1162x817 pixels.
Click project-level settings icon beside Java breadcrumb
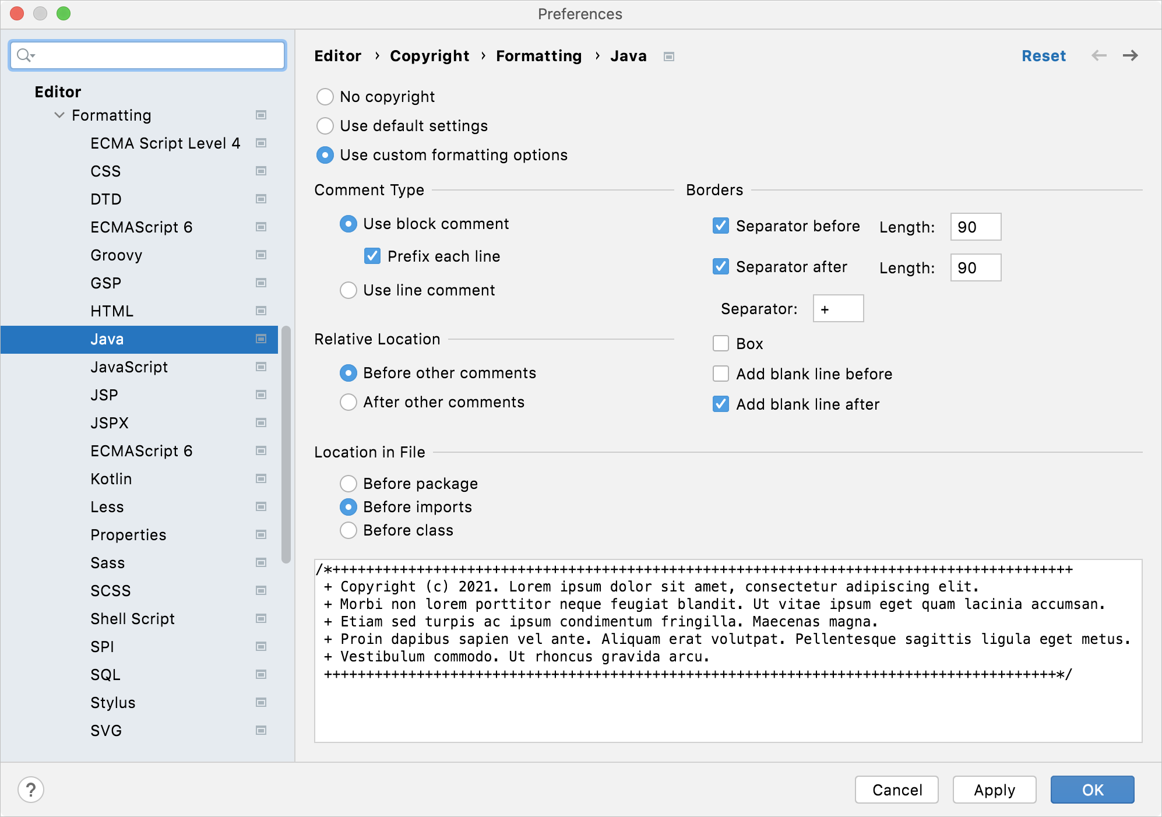[669, 57]
